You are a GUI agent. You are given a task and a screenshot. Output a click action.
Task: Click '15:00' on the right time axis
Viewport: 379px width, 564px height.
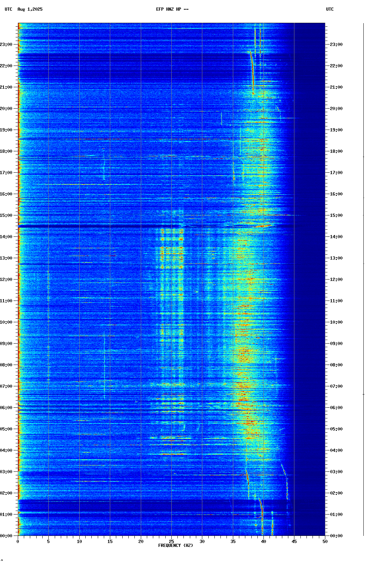(x=336, y=215)
